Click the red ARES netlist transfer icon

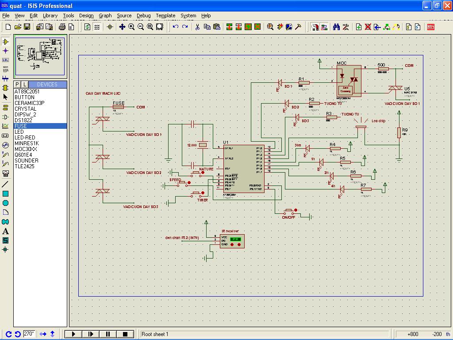pos(430,27)
